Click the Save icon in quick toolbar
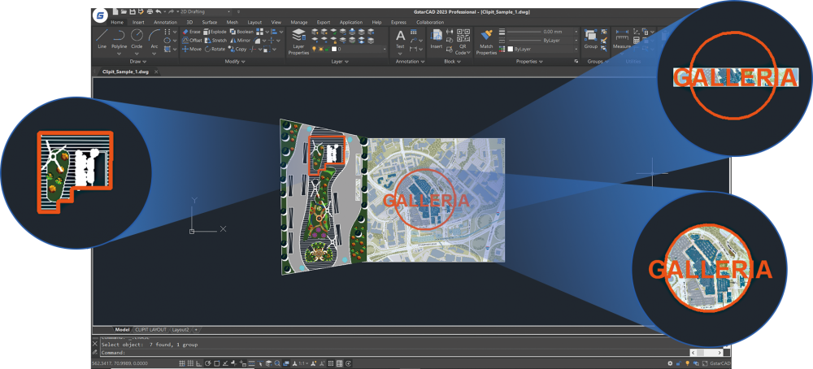The width and height of the screenshot is (813, 369). click(x=133, y=11)
